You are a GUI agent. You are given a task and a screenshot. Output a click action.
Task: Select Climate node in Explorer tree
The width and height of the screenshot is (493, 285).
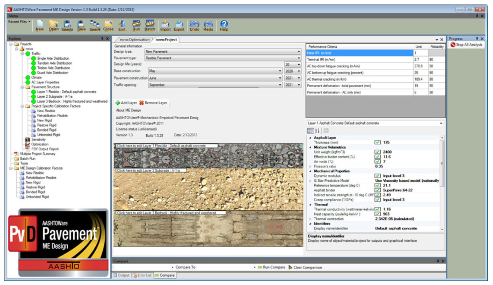[x=36, y=78]
